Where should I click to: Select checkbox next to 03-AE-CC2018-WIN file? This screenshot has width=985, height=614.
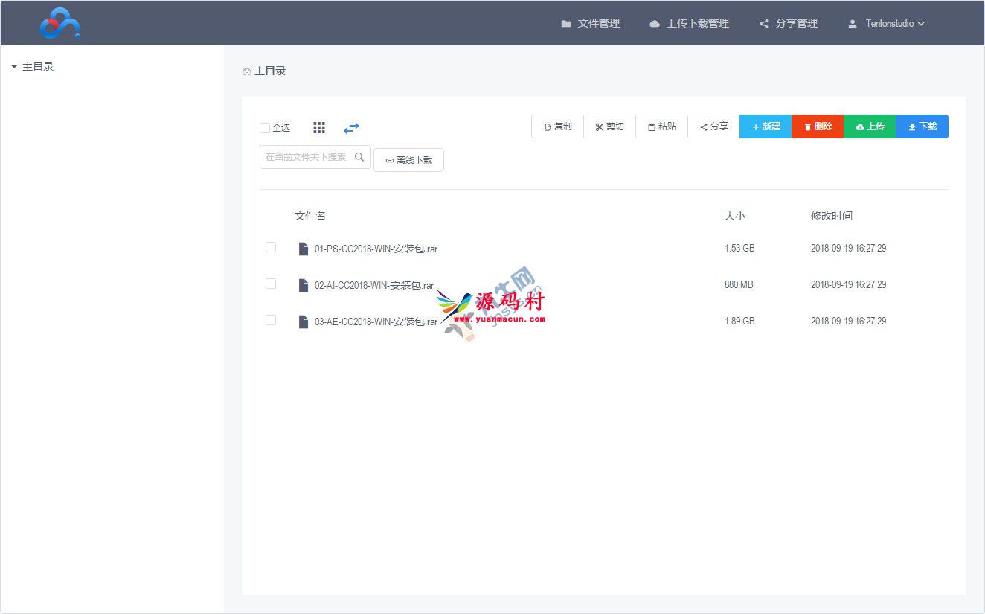point(271,320)
